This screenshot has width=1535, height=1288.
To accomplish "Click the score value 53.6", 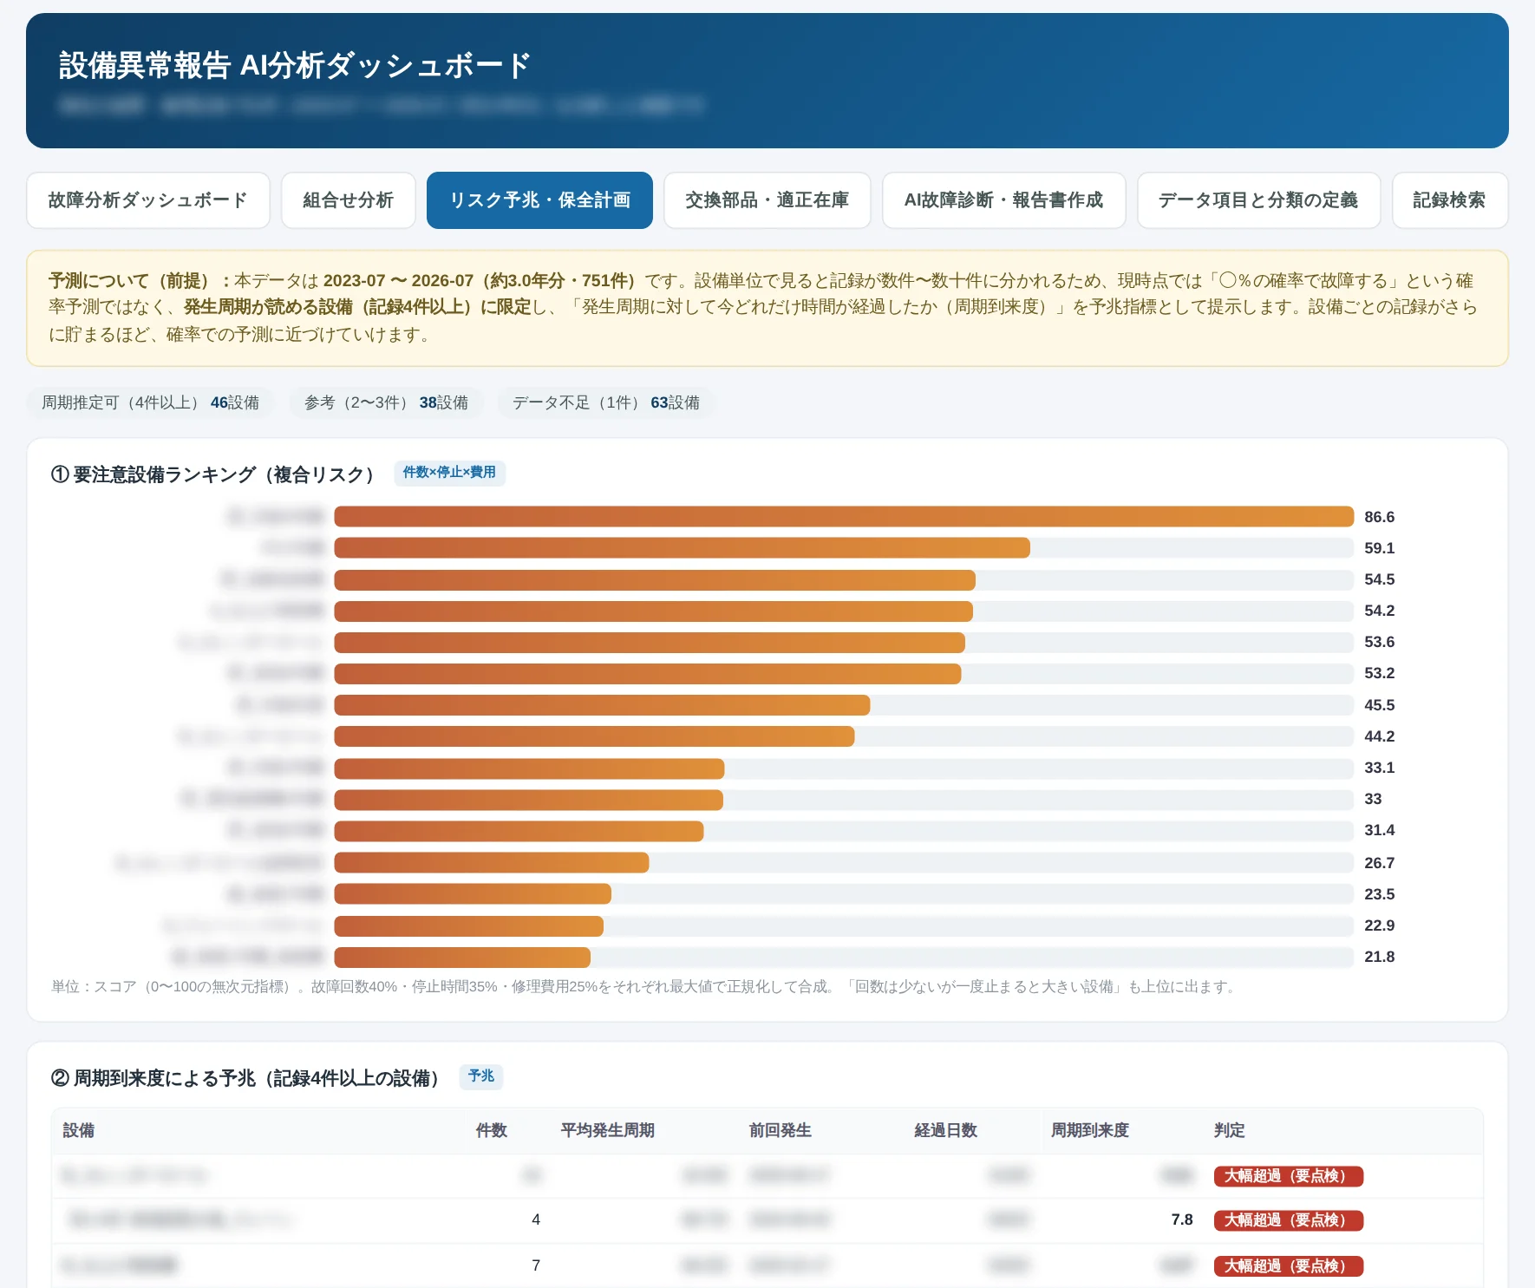I will pos(1380,642).
